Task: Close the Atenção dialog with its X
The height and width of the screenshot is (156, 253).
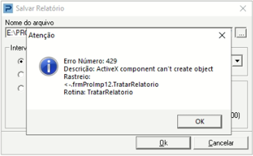Action: click(222, 35)
